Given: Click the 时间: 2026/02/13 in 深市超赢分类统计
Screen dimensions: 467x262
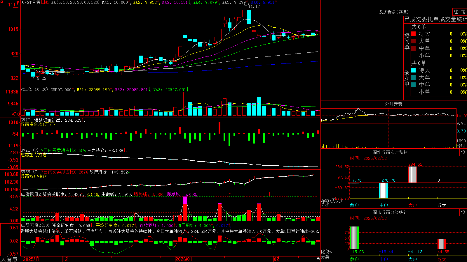Looking at the screenshot, I should pos(368,218).
